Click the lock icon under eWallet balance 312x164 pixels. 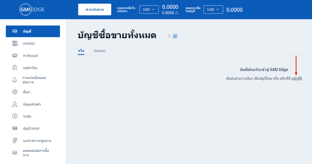coord(177,13)
